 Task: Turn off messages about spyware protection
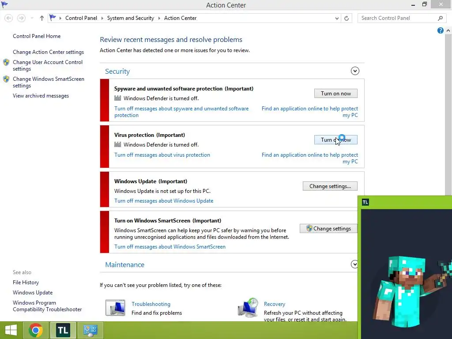181,112
